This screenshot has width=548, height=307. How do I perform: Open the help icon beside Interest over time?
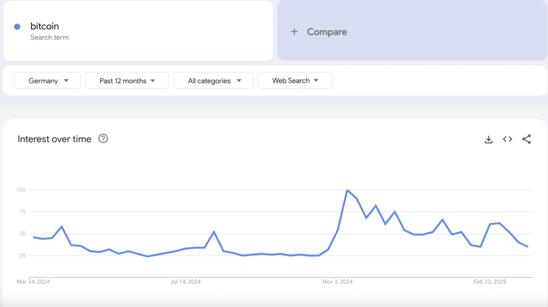pyautogui.click(x=103, y=139)
